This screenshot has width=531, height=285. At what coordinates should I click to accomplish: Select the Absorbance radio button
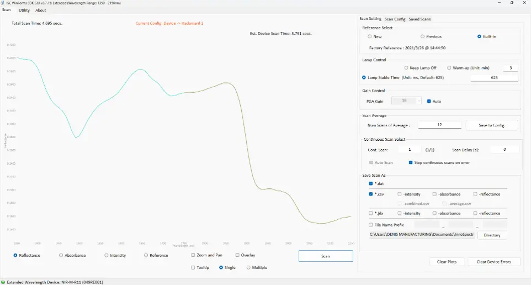(61, 255)
